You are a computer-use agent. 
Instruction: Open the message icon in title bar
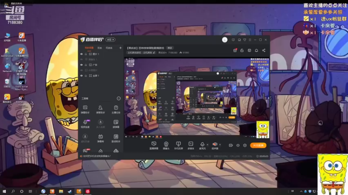click(x=233, y=40)
